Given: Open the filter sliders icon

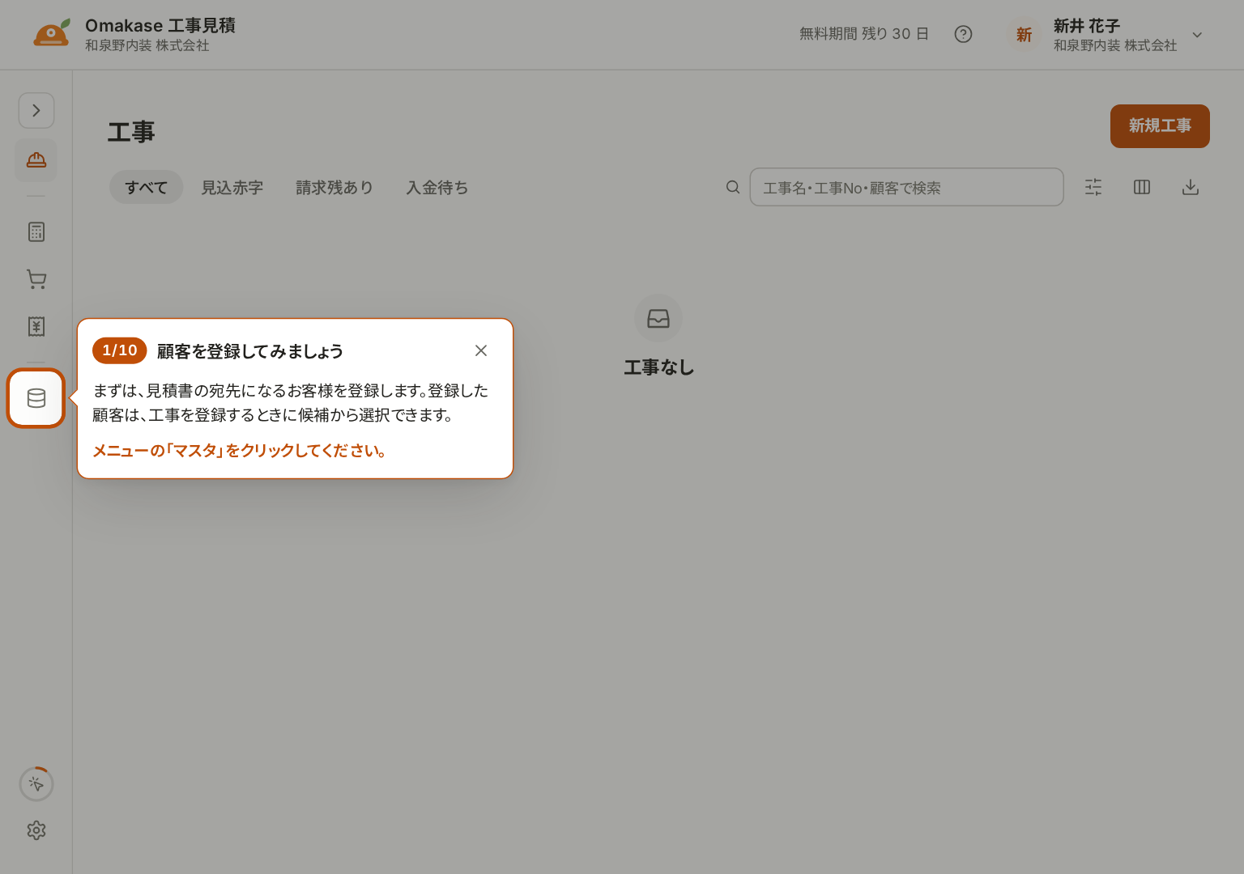Looking at the screenshot, I should point(1093,188).
